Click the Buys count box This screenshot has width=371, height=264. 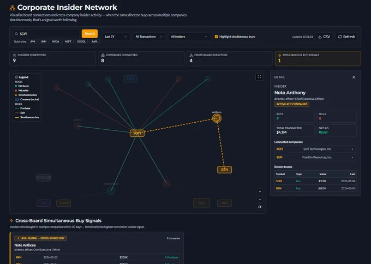coord(295,116)
